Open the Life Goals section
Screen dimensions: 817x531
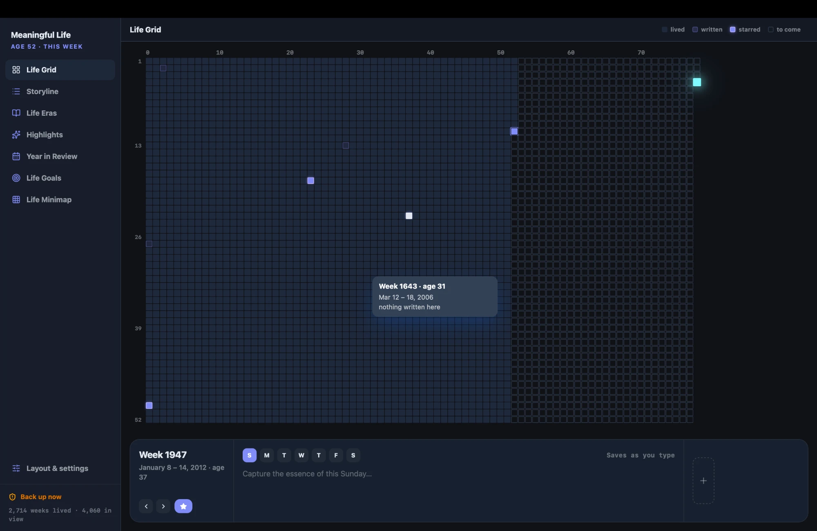click(x=60, y=178)
